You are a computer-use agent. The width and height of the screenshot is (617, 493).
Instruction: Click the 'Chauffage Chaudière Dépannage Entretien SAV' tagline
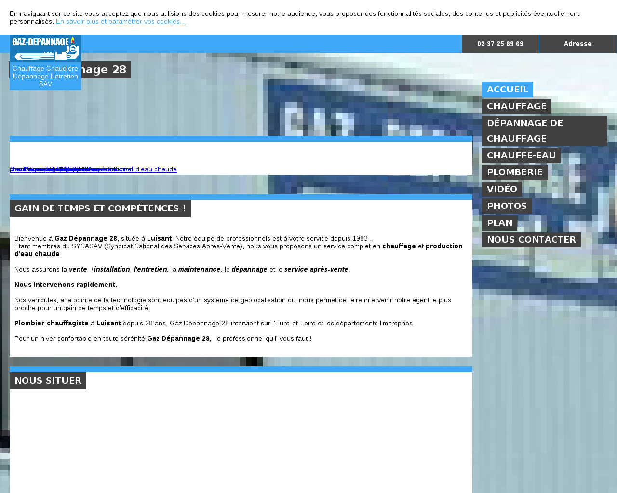45,76
